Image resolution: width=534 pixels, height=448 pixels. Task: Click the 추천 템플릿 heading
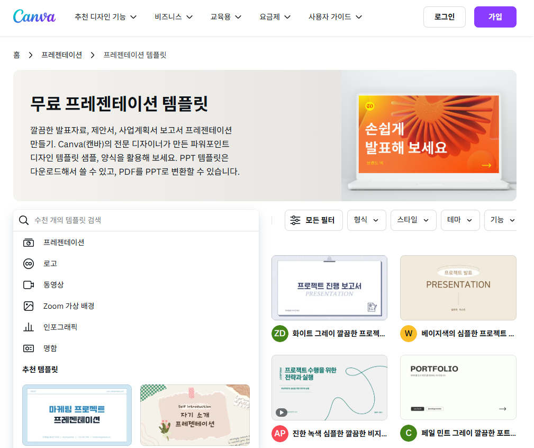[x=40, y=369]
